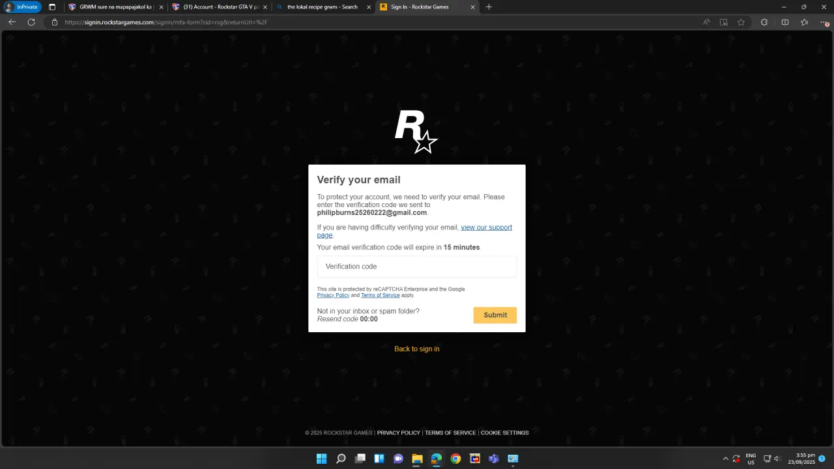834x469 pixels.
Task: Open the purple chat app on taskbar
Action: [398, 459]
